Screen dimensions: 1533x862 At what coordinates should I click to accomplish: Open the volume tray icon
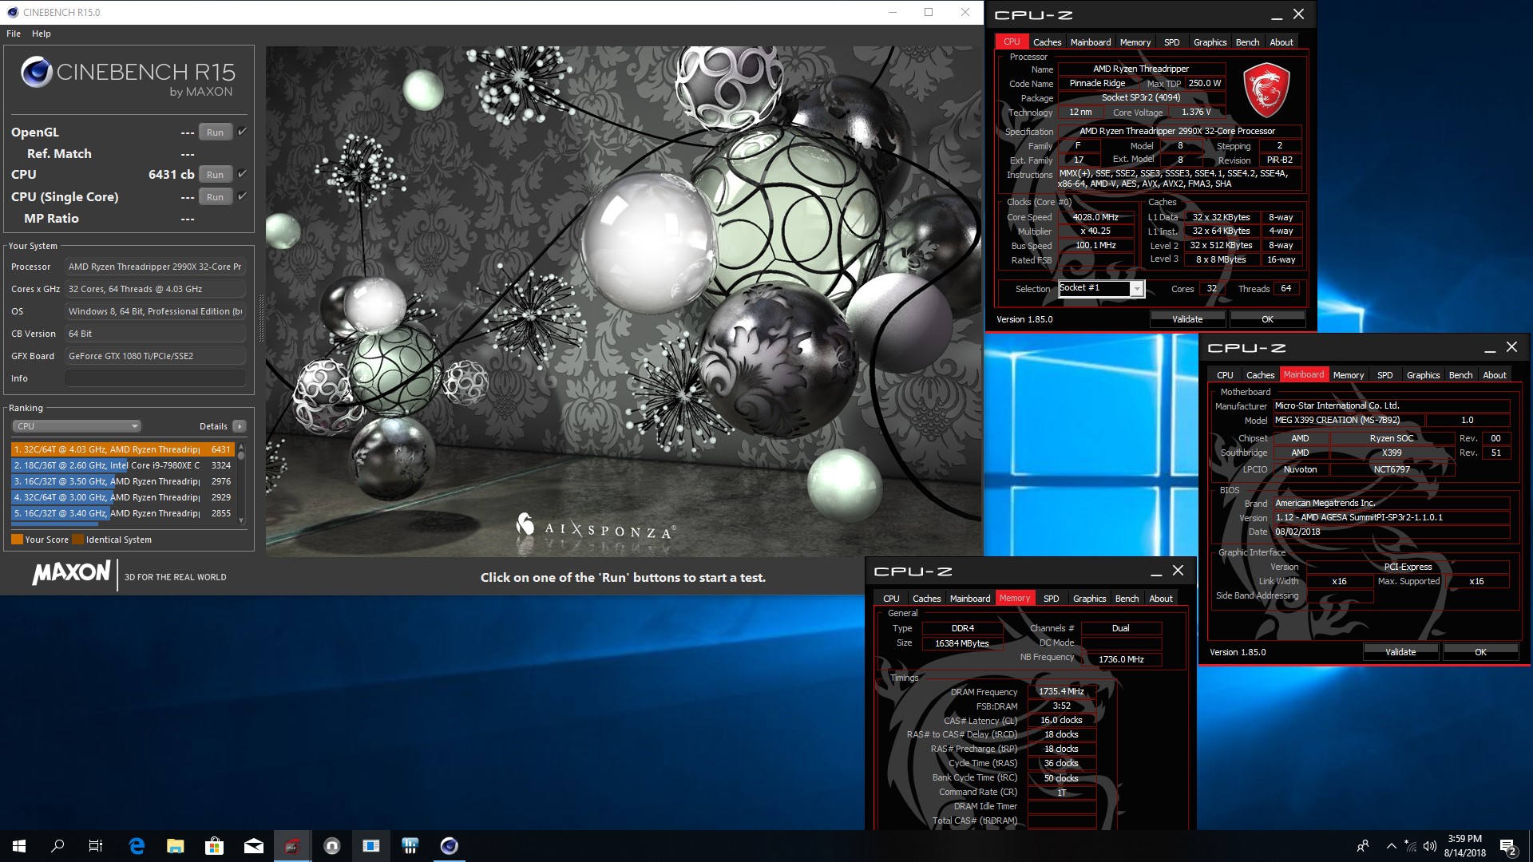pos(1429,846)
